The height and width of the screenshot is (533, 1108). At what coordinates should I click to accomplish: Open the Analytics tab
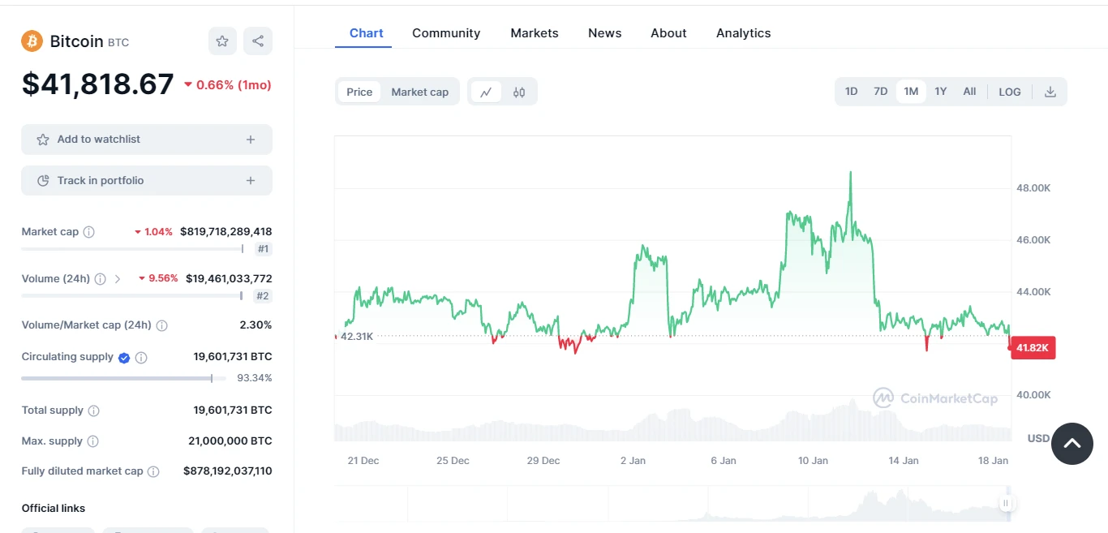click(x=744, y=33)
